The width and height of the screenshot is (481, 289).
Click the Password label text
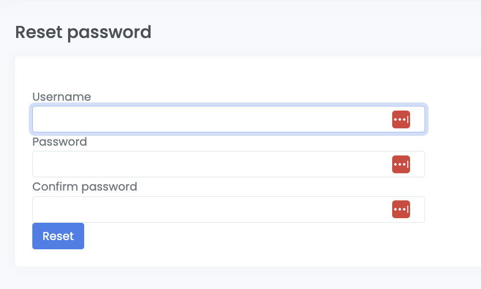click(x=59, y=142)
